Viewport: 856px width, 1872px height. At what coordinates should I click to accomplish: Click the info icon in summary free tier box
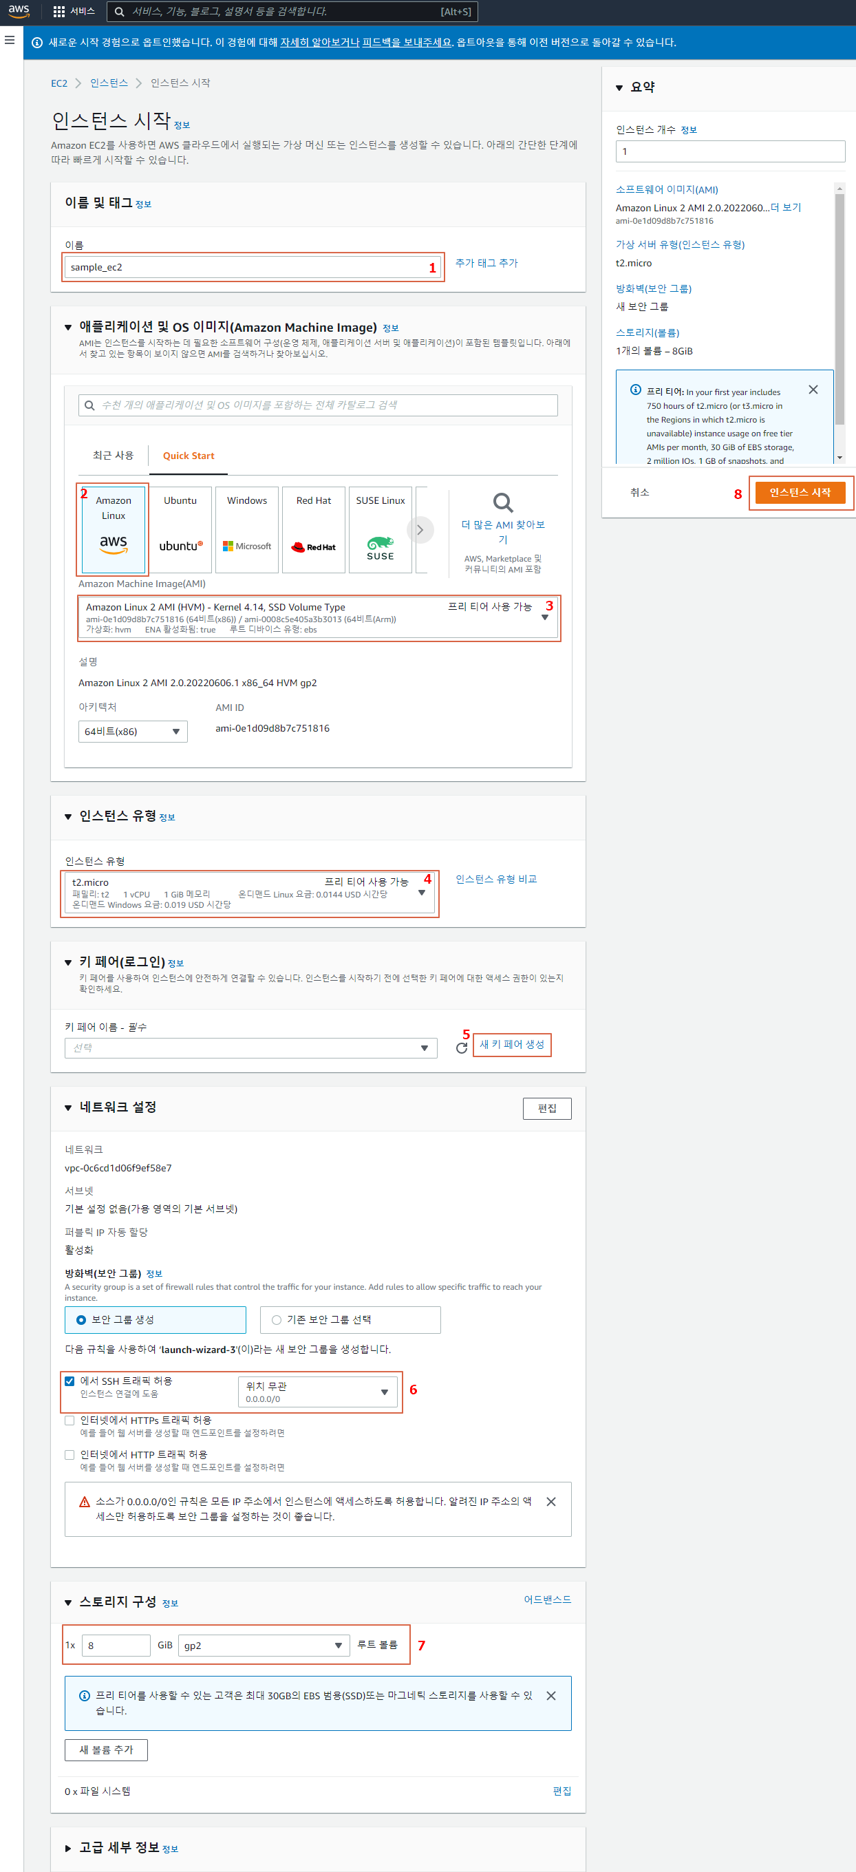click(635, 390)
